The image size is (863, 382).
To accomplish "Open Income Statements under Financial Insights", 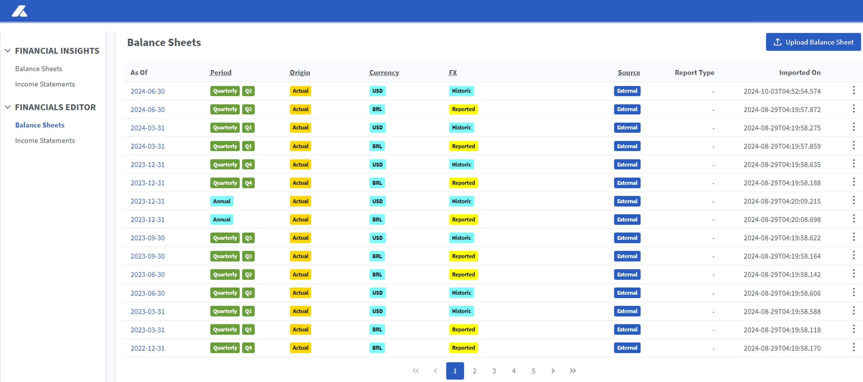I will [x=45, y=84].
